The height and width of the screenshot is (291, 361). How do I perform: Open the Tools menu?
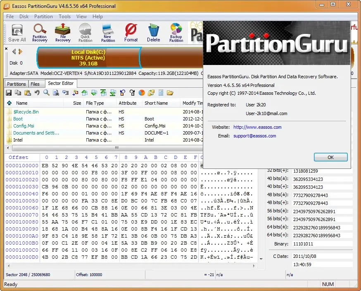65,17
